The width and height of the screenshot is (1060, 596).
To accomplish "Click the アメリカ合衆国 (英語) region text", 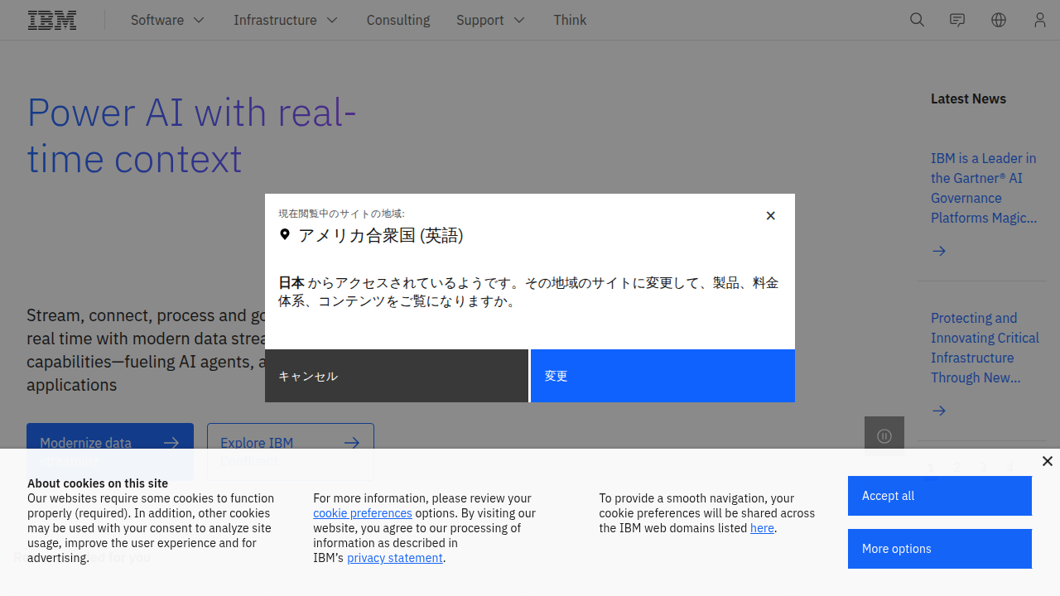I will pyautogui.click(x=381, y=236).
